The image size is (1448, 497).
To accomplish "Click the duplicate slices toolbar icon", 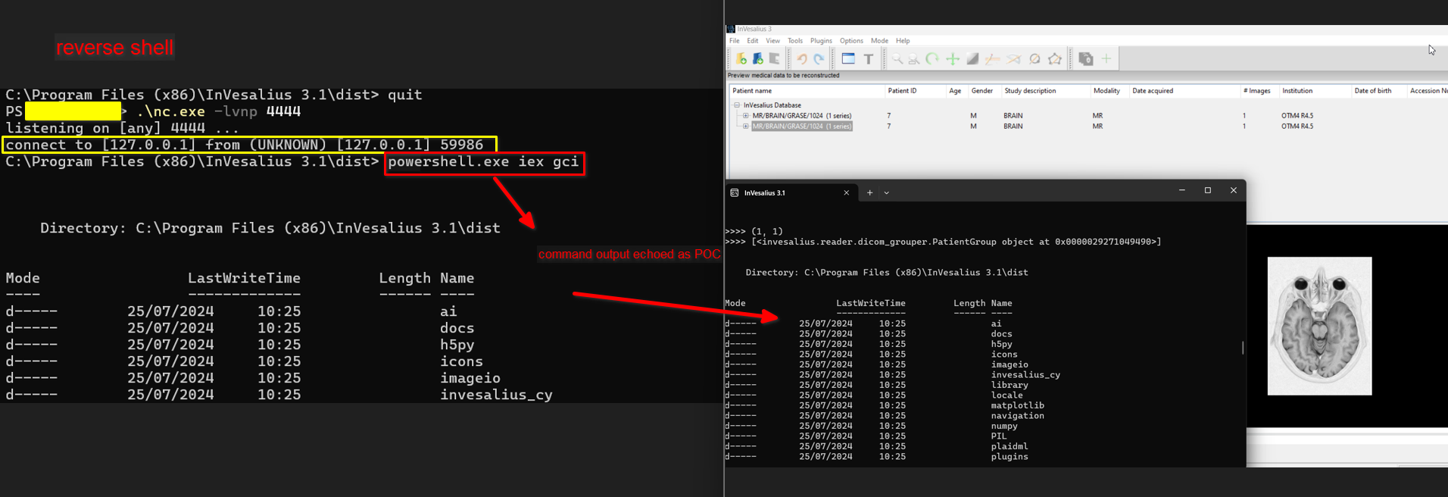I will (1085, 59).
